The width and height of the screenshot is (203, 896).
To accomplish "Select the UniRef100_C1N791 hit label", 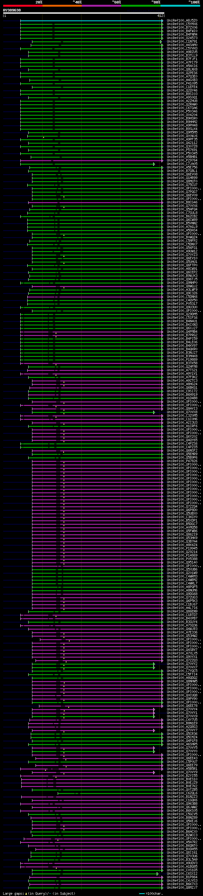I will [182, 41].
